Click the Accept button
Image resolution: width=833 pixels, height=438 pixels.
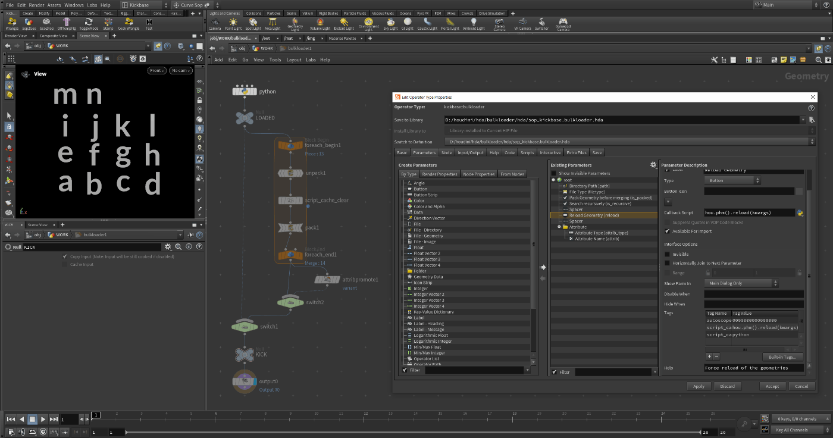click(772, 386)
